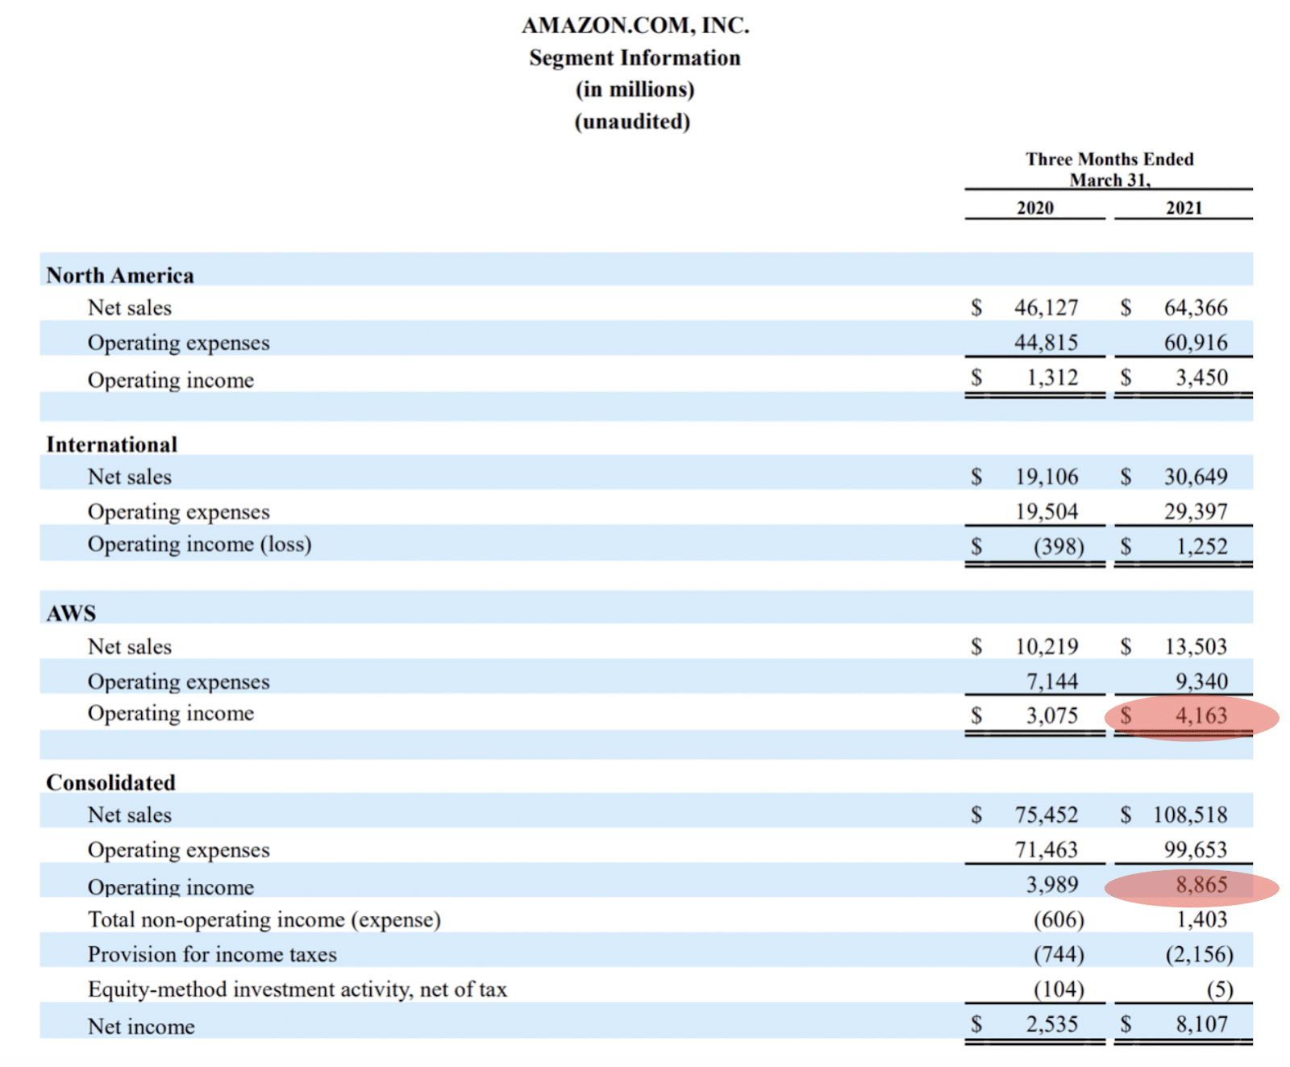Screen dimensions: 1290x1067
Task: Click International operating expenses 29,397
Action: [1196, 512]
